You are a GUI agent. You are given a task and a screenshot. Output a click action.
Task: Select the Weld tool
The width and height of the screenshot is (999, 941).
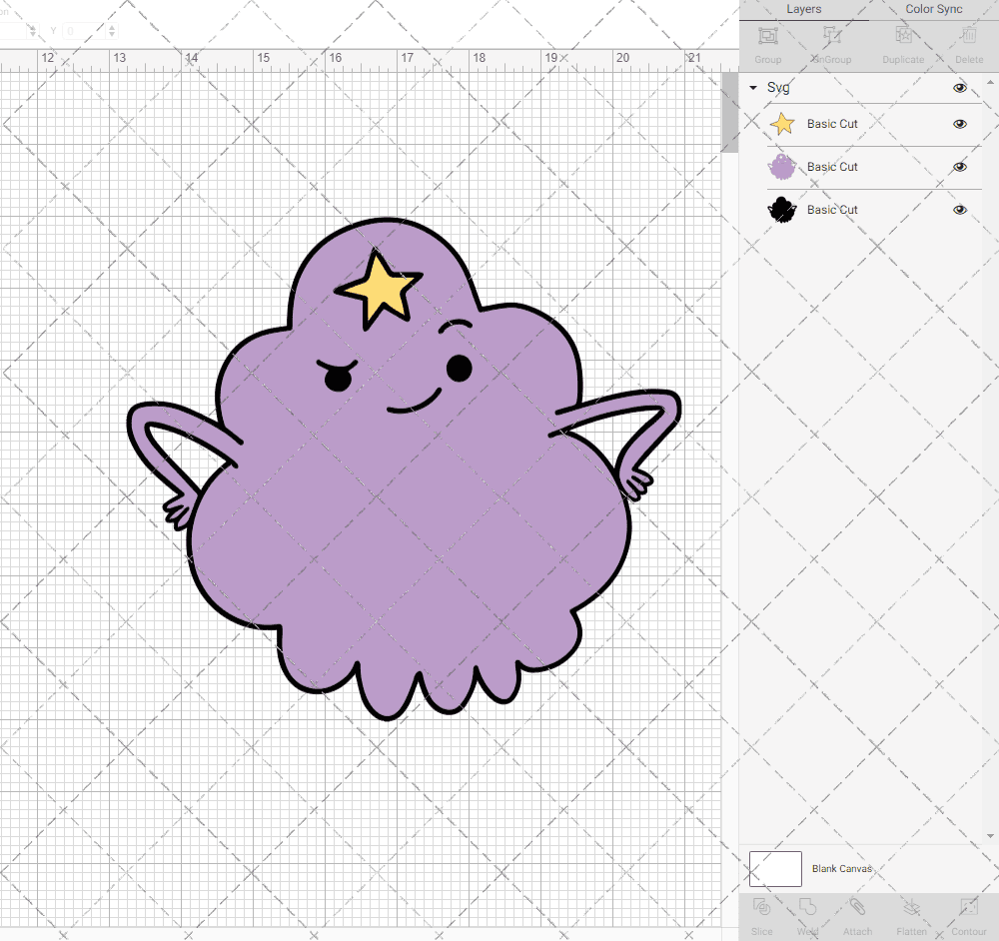[x=807, y=906]
